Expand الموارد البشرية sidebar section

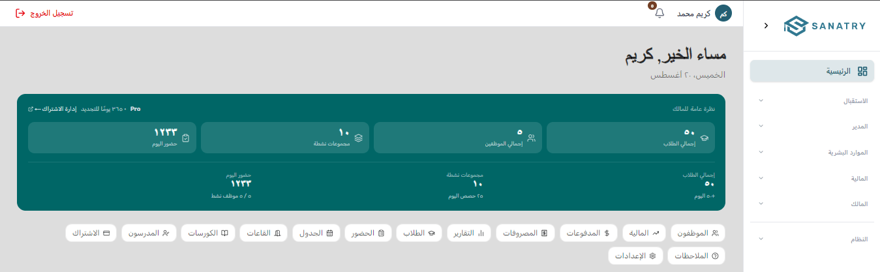(812, 152)
